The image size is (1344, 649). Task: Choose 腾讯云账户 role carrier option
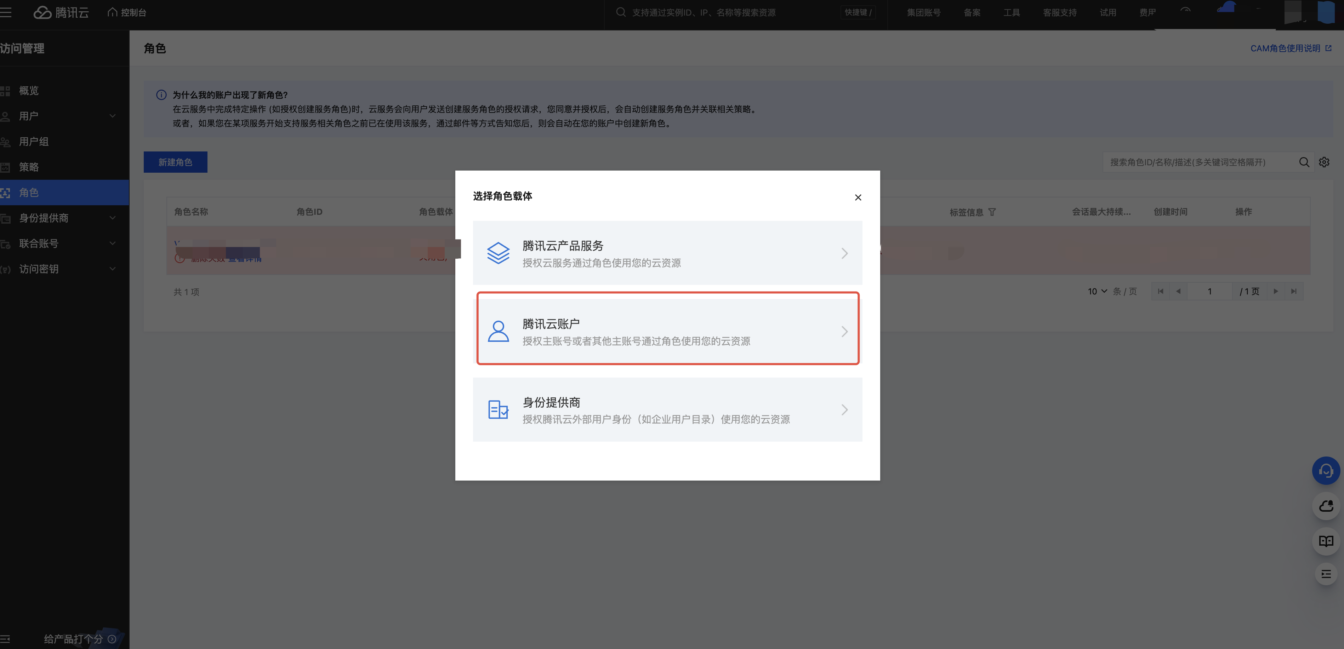(x=667, y=331)
